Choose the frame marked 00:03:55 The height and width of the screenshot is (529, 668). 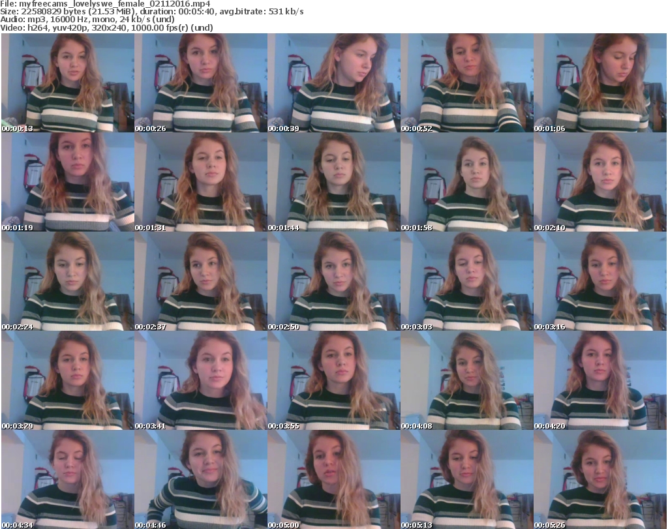(334, 380)
